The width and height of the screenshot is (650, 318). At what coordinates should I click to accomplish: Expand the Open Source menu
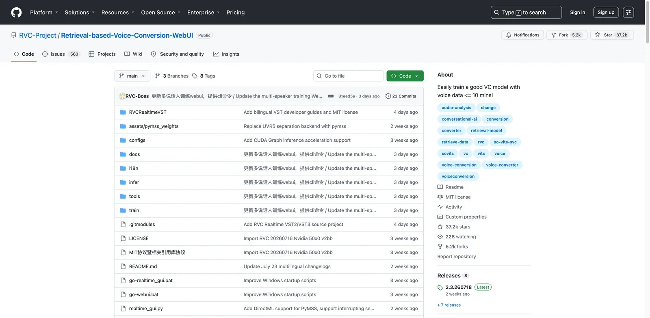pos(161,12)
